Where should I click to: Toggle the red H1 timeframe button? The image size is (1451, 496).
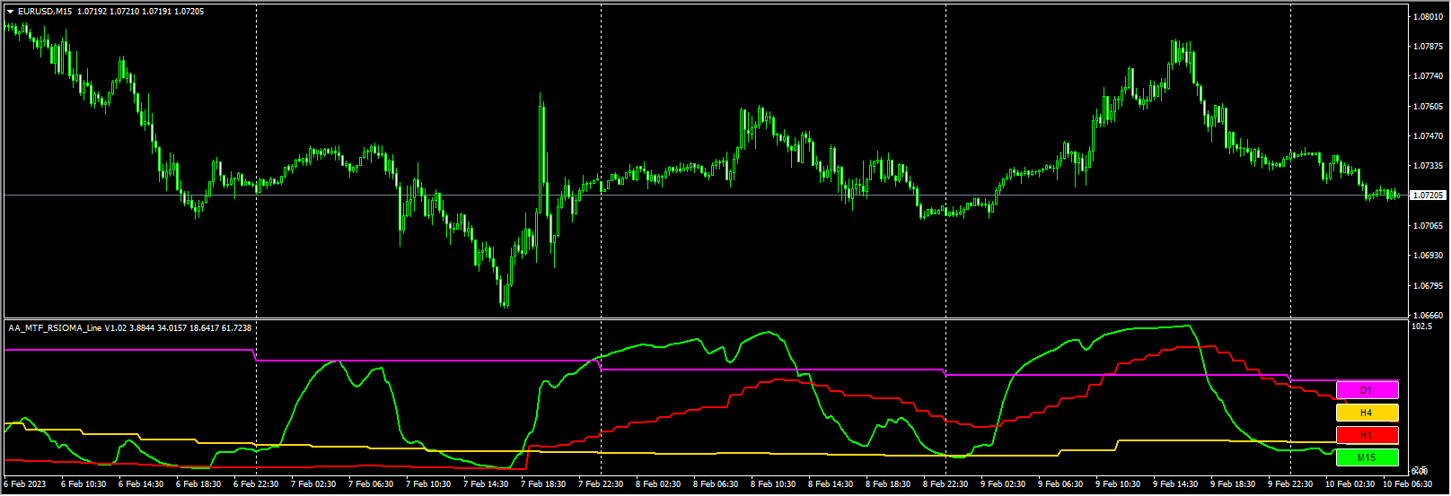(x=1367, y=435)
